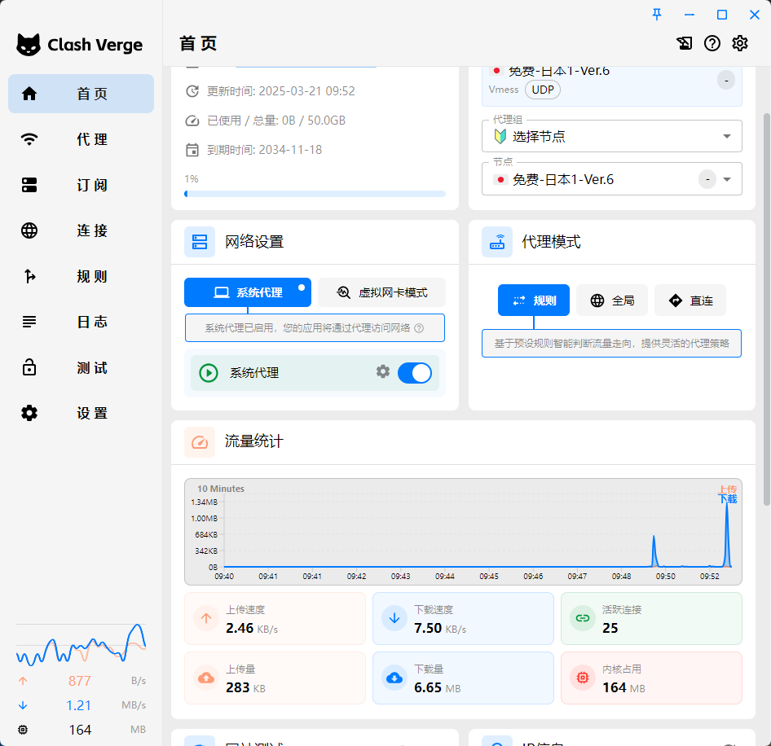Open the help question mark icon
Image resolution: width=771 pixels, height=746 pixels.
[712, 43]
